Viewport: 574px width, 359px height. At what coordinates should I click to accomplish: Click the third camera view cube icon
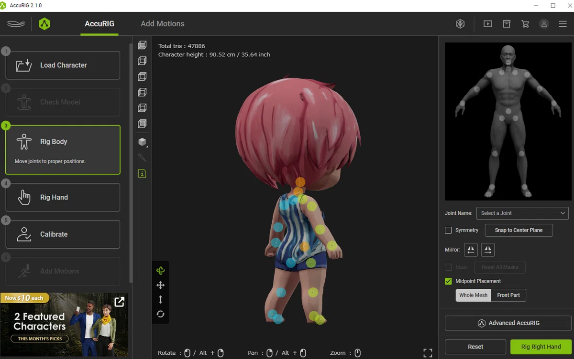pos(142,76)
